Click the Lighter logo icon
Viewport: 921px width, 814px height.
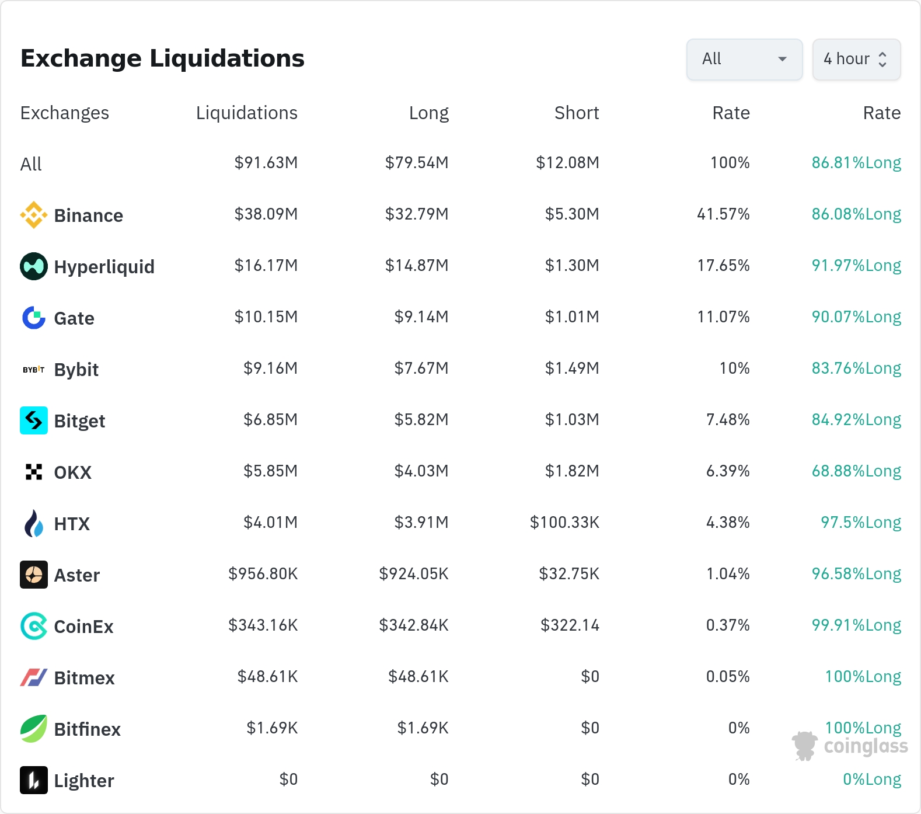34,780
